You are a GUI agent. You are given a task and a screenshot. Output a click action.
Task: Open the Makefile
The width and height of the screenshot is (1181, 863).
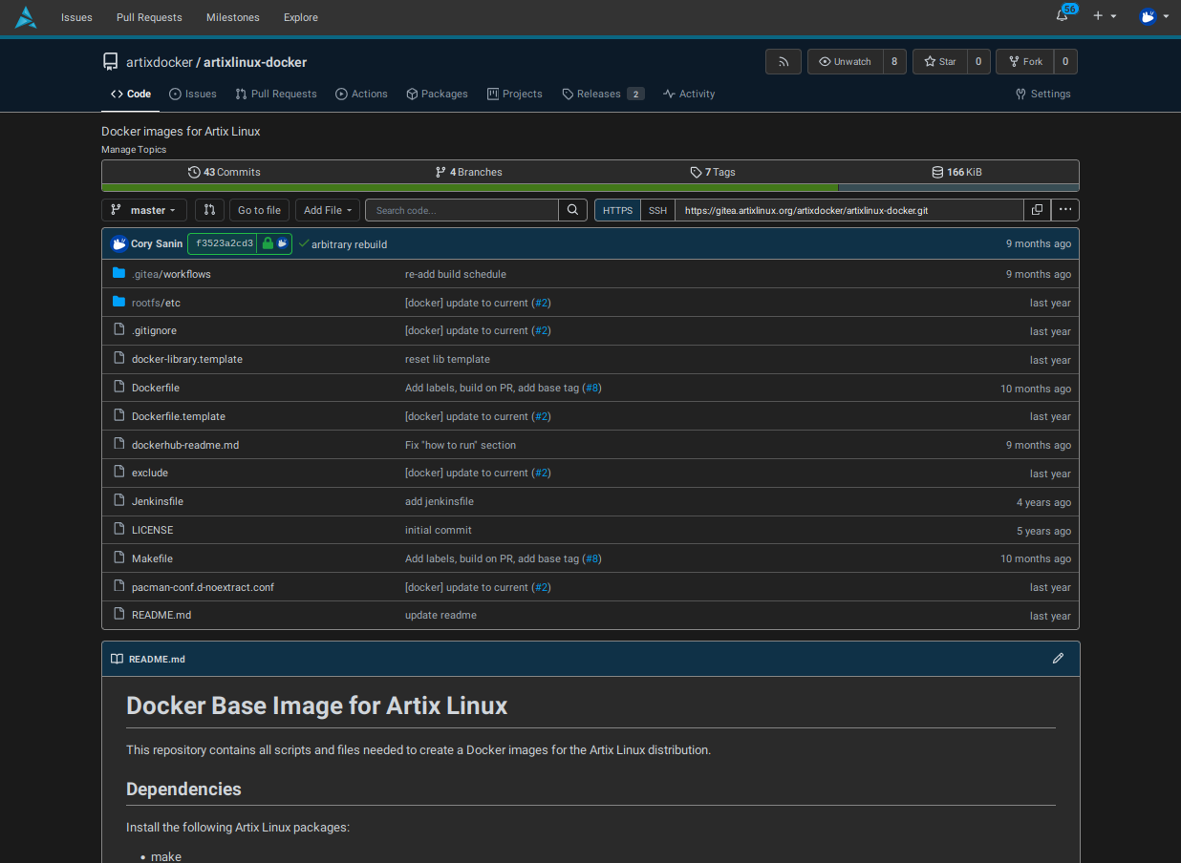152,558
